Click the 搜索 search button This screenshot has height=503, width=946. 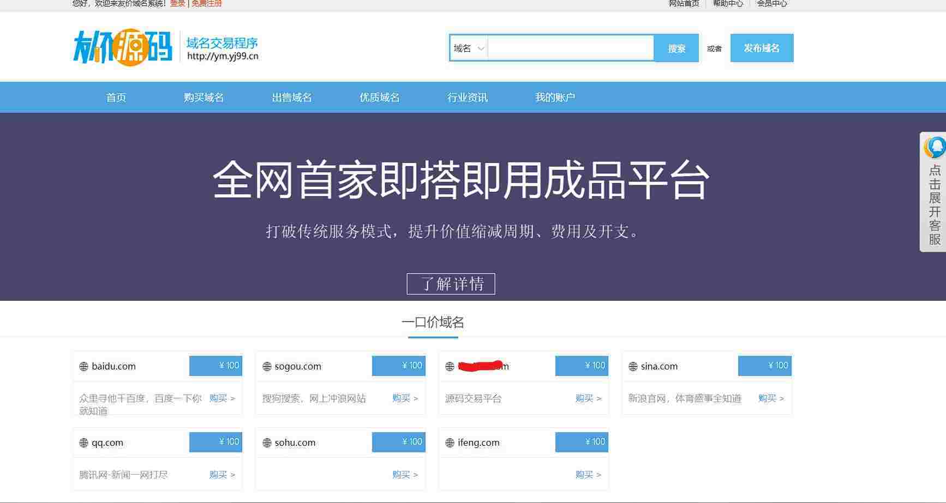pos(676,48)
